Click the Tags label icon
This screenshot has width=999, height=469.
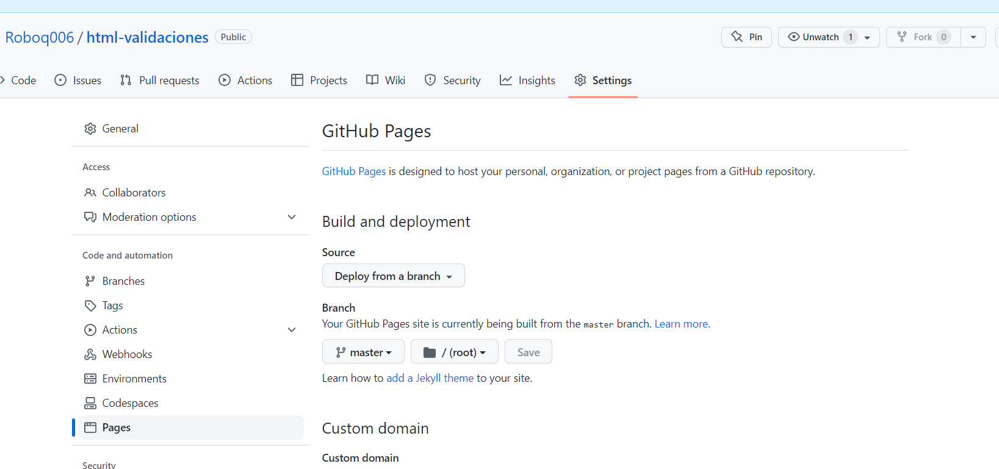pyautogui.click(x=90, y=306)
